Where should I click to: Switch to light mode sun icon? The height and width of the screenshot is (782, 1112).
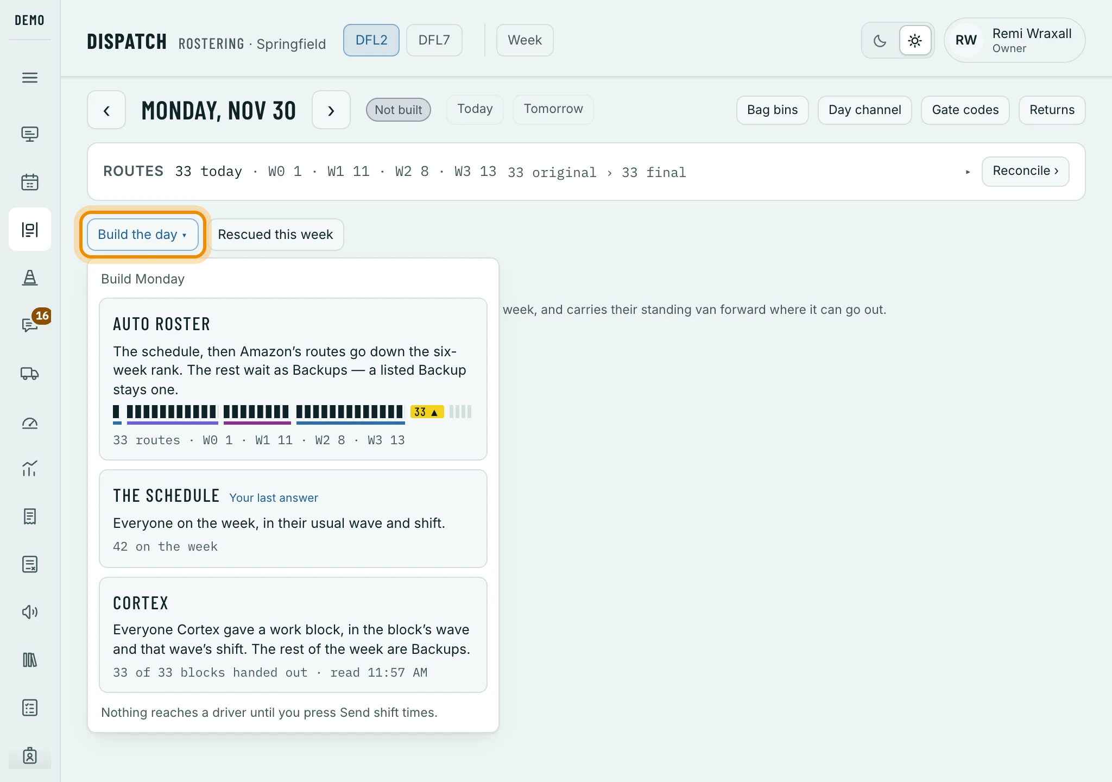pos(915,41)
